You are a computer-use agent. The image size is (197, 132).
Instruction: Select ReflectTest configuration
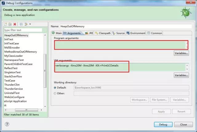click(x=11, y=68)
